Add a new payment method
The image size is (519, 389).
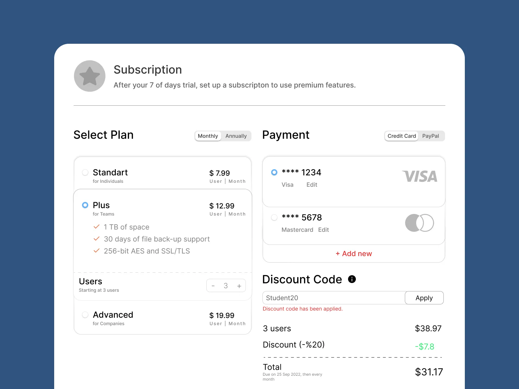[354, 253]
